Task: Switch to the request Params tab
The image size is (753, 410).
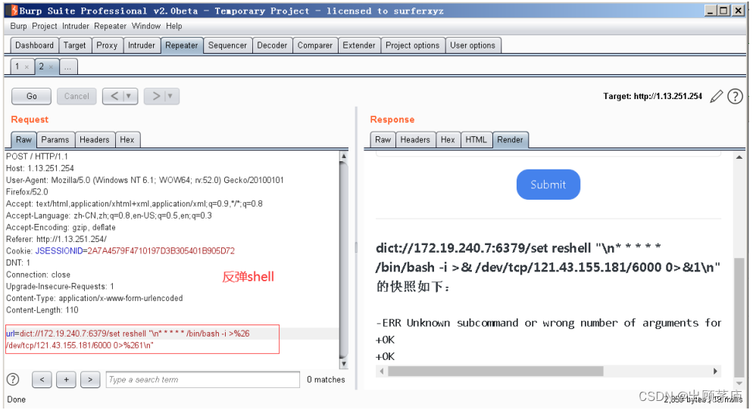Action: click(55, 139)
